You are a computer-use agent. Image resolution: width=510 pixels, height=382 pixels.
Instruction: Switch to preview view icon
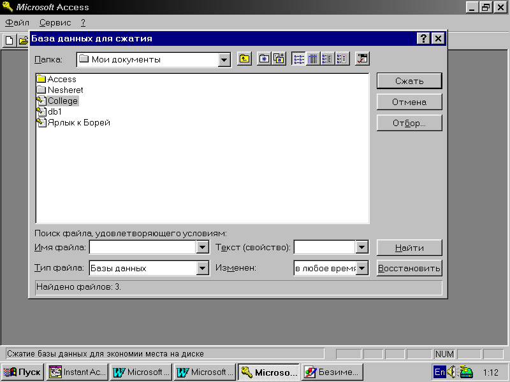(x=342, y=59)
